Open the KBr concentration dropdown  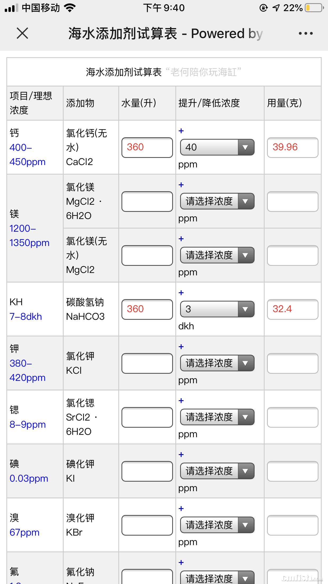pos(217,525)
